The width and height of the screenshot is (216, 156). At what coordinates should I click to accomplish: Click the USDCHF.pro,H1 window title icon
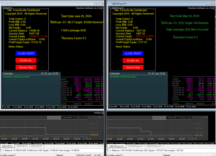pyautogui.click(x=110, y=3)
